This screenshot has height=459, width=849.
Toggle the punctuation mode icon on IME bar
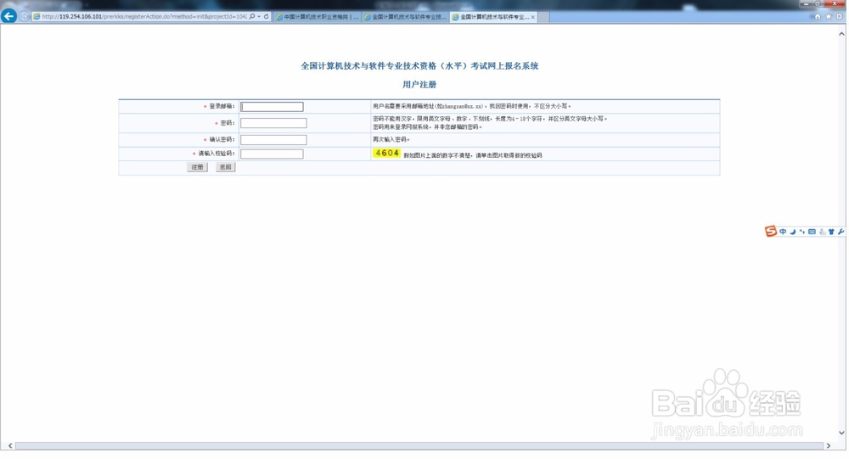(x=802, y=232)
